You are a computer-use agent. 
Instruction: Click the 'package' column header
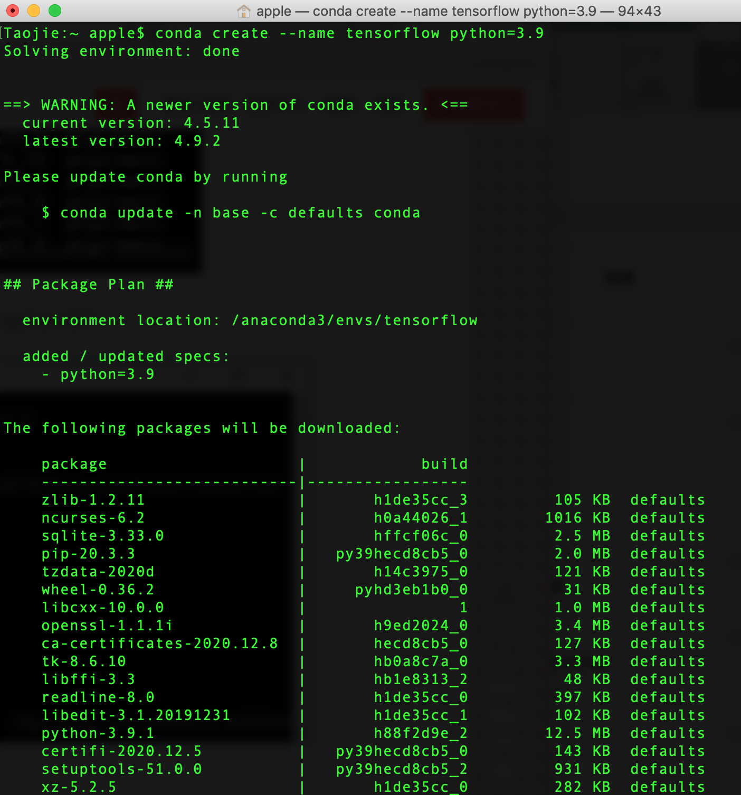point(74,464)
